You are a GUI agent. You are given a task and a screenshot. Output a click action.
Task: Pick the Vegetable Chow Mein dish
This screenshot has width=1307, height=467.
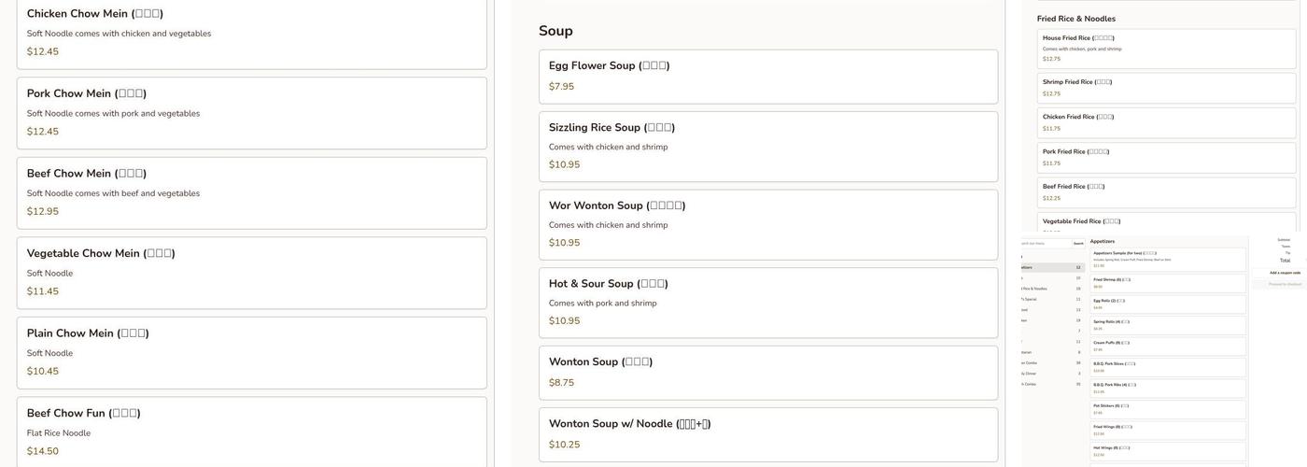(x=251, y=272)
